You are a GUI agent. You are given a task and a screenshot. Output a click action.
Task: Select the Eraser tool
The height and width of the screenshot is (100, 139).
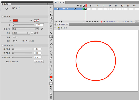tap(51, 62)
